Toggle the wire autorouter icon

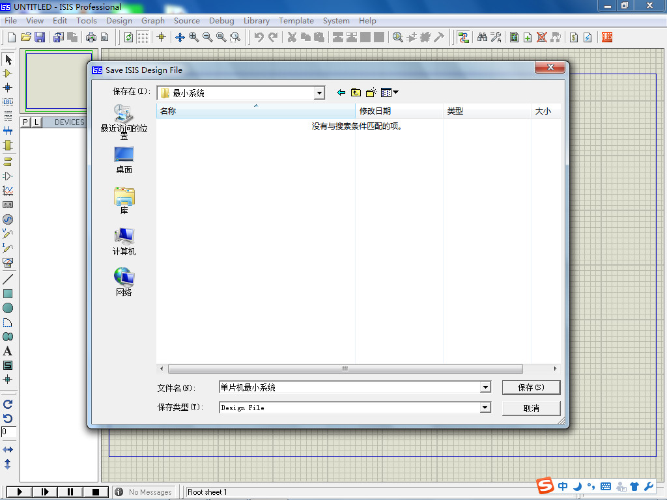464,37
